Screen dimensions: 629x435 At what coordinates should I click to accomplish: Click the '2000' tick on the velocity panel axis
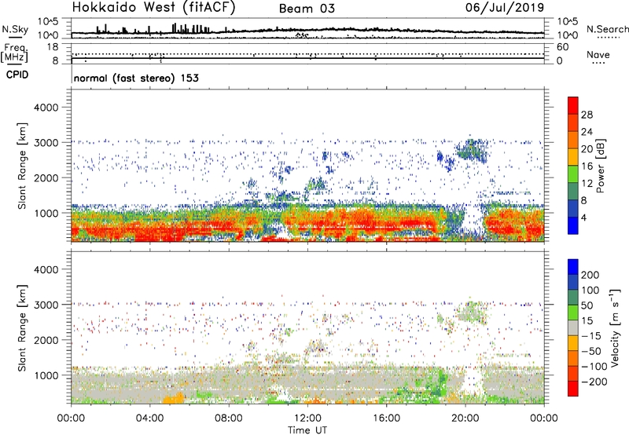pyautogui.click(x=46, y=340)
